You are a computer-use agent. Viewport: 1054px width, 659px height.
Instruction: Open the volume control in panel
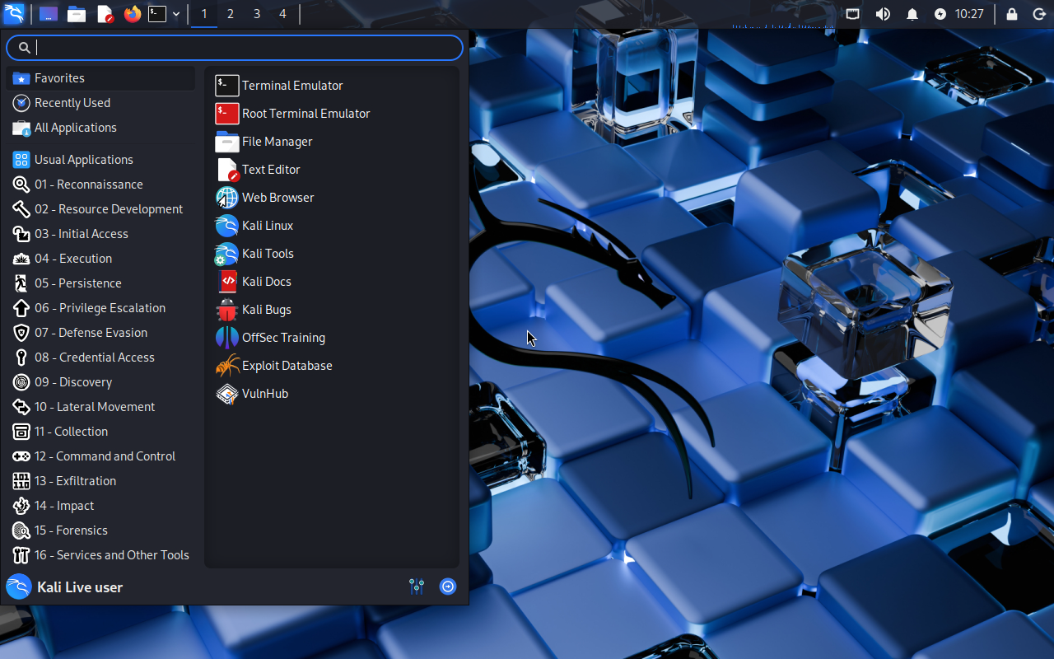tap(883, 14)
